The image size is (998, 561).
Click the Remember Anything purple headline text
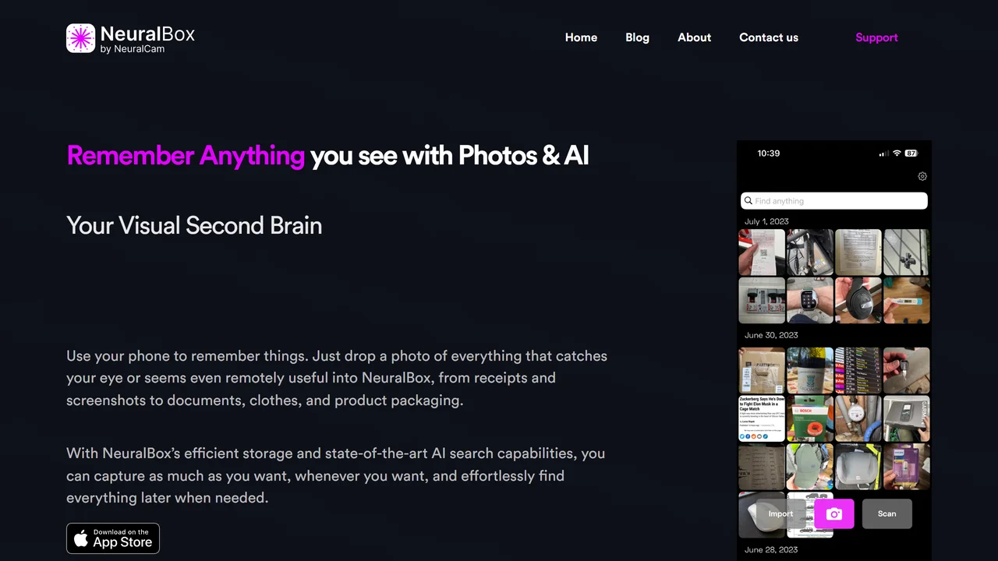[x=186, y=156]
